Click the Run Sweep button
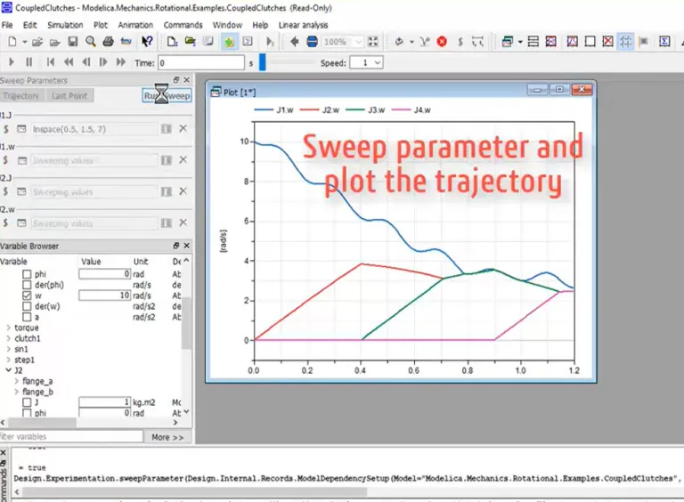The width and height of the screenshot is (684, 502). point(167,95)
